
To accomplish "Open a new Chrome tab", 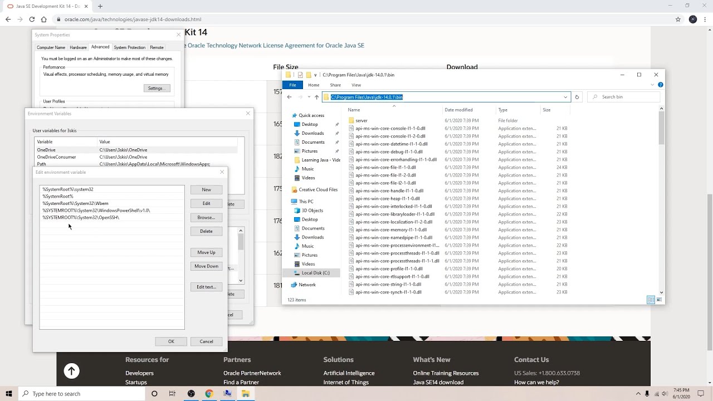I will pos(100,6).
